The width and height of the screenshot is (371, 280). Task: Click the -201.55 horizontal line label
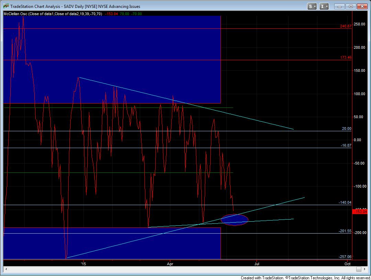345,231
